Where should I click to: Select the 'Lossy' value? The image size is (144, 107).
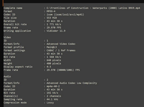coord(50,103)
